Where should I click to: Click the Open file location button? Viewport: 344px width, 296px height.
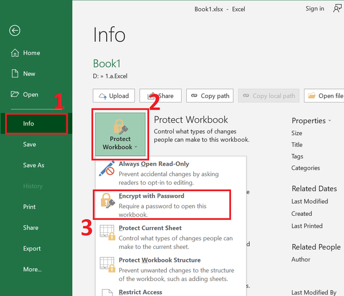pos(324,96)
